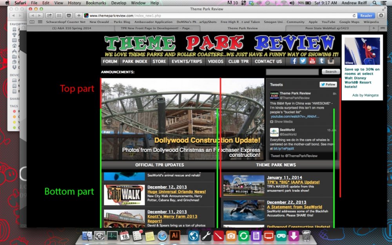Open Theme Park Review's Facebook page icon
The height and width of the screenshot is (245, 392).
294,61
